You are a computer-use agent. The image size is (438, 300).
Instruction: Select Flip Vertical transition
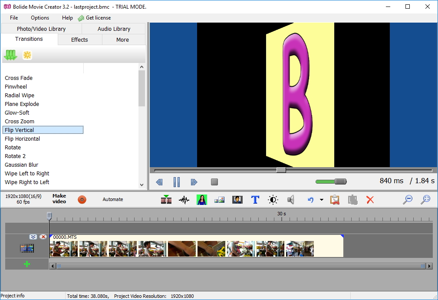coord(43,130)
